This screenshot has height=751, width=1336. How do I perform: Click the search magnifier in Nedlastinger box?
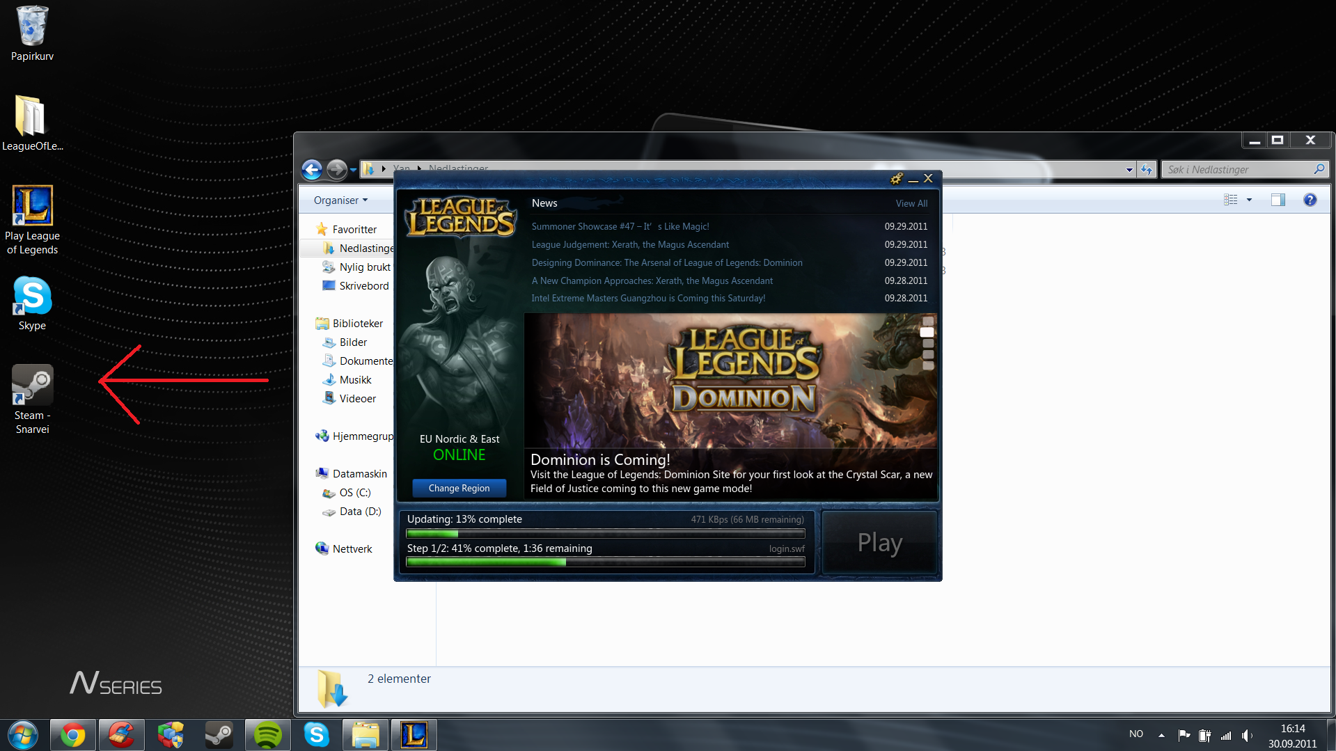[x=1319, y=169]
